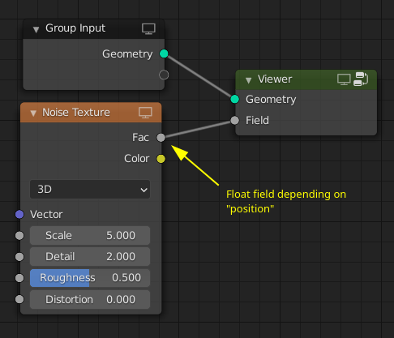Viewport: 394px width, 338px height.
Task: Click the Noise Texture Fac output socket
Action: tap(161, 138)
